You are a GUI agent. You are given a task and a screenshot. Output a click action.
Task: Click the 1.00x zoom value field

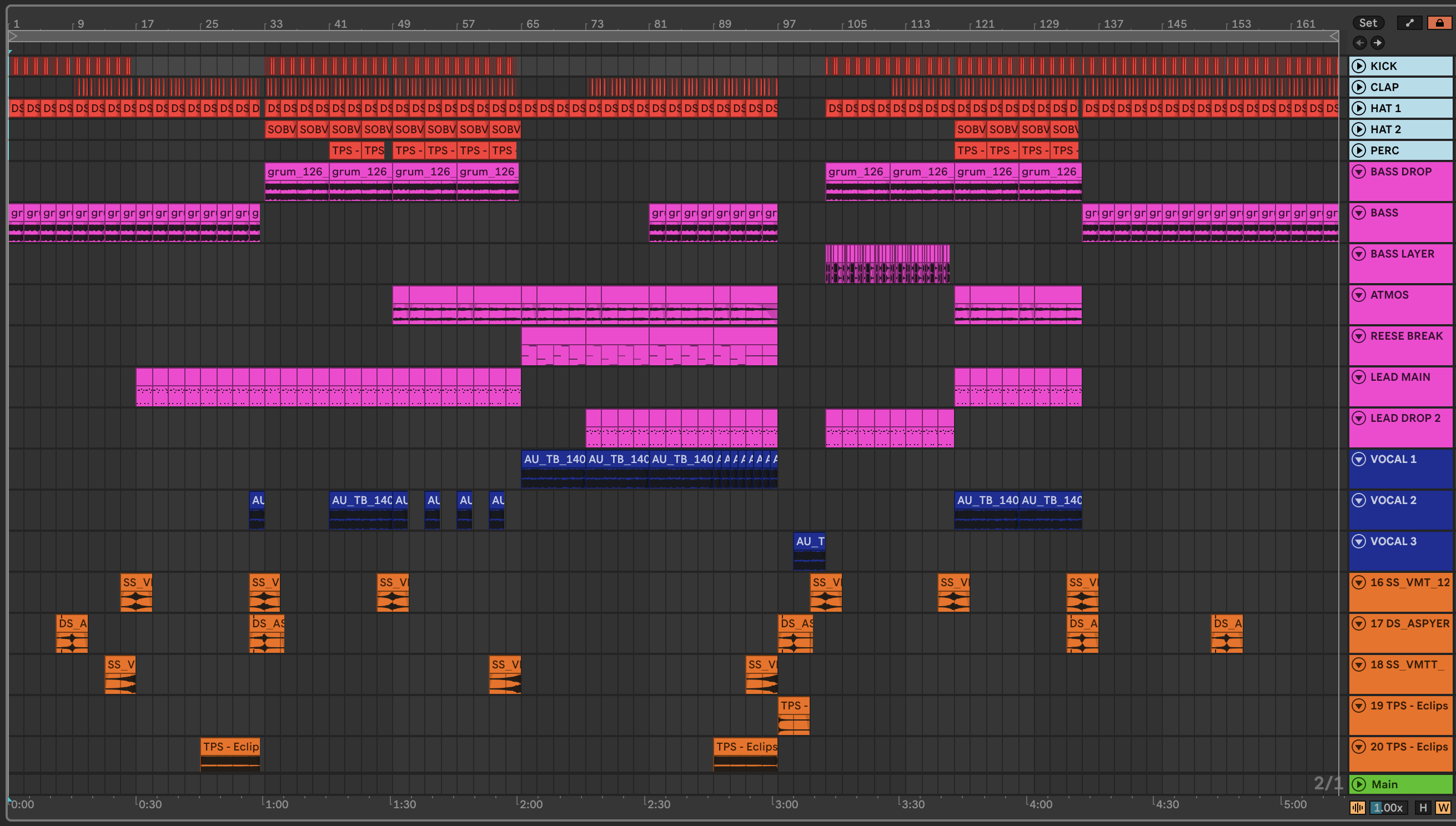[x=1388, y=807]
